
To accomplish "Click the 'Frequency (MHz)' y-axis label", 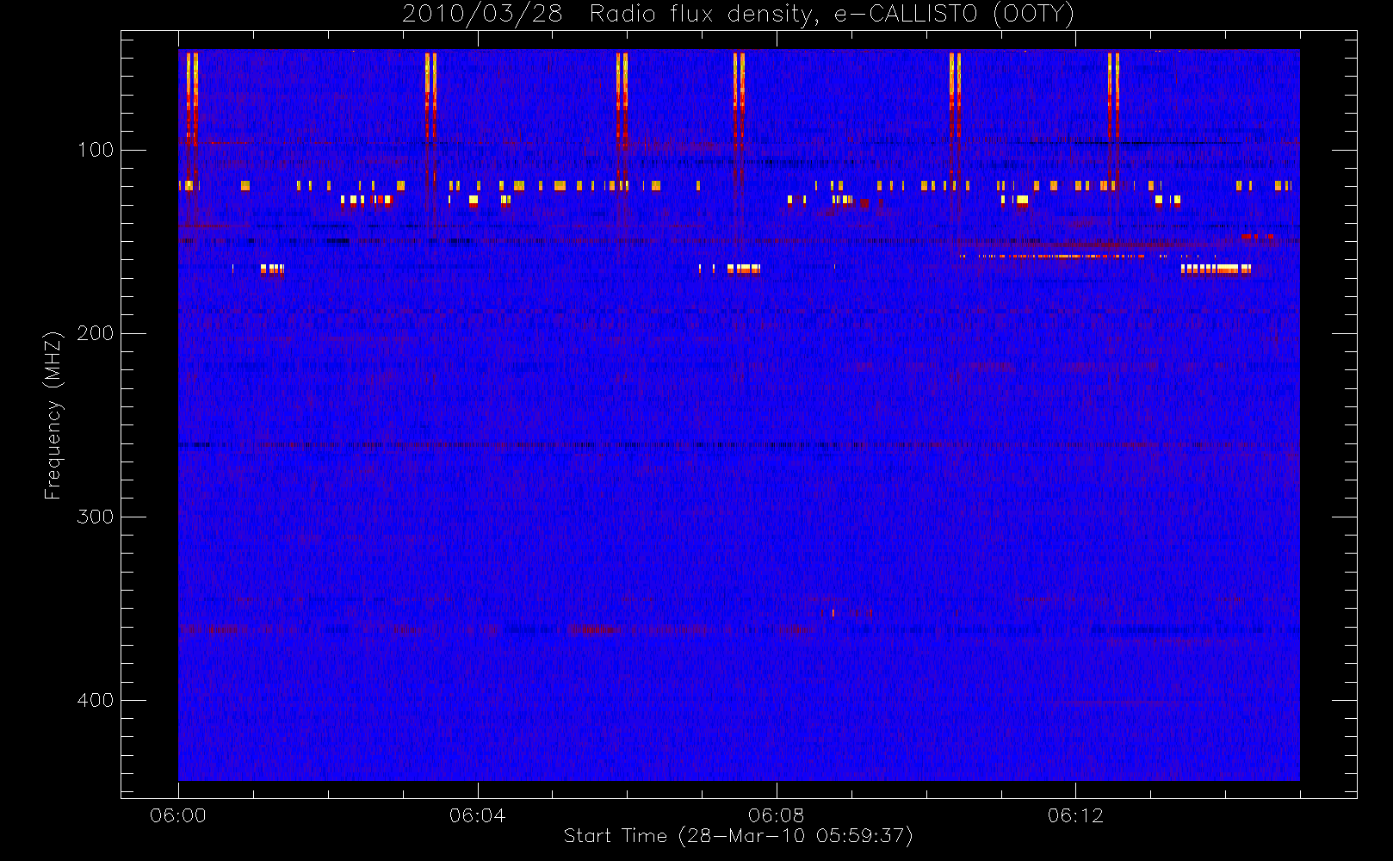I will coord(53,415).
